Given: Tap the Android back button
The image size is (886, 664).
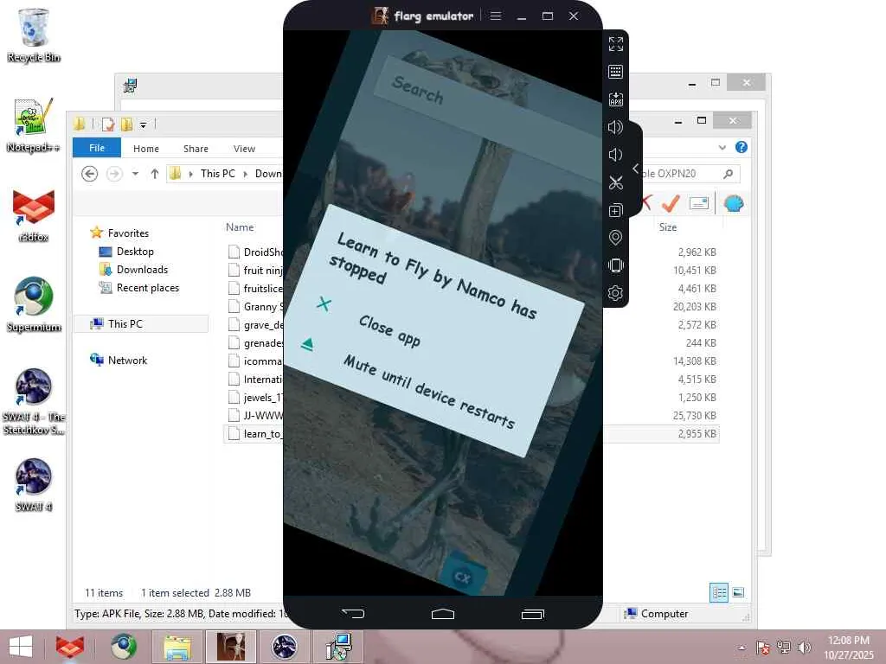Looking at the screenshot, I should click(x=354, y=613).
